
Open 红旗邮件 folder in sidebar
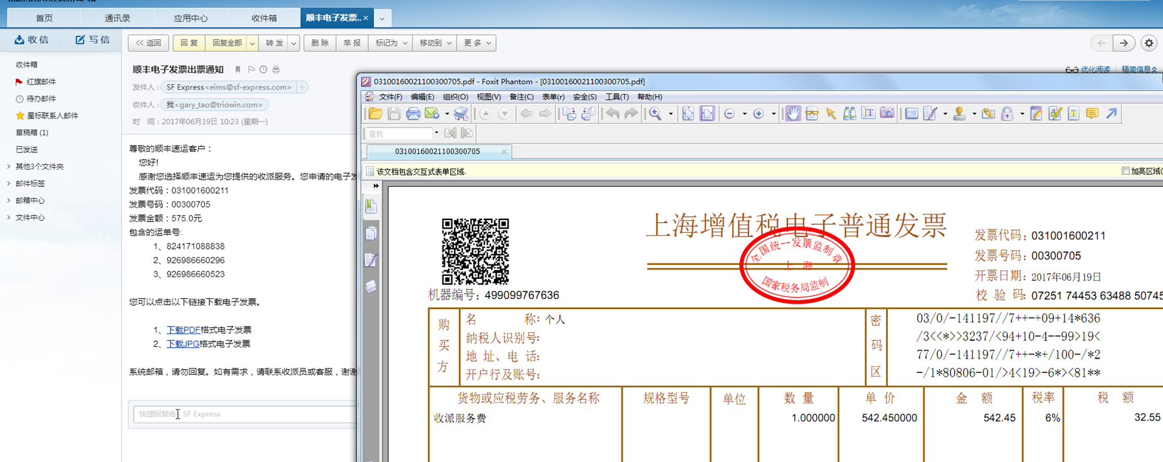(x=41, y=81)
